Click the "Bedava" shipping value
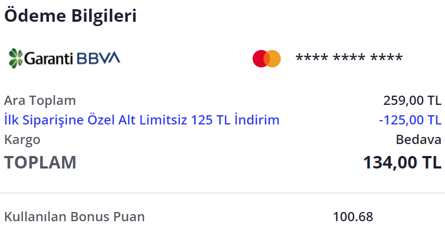445x231 pixels. 418,139
